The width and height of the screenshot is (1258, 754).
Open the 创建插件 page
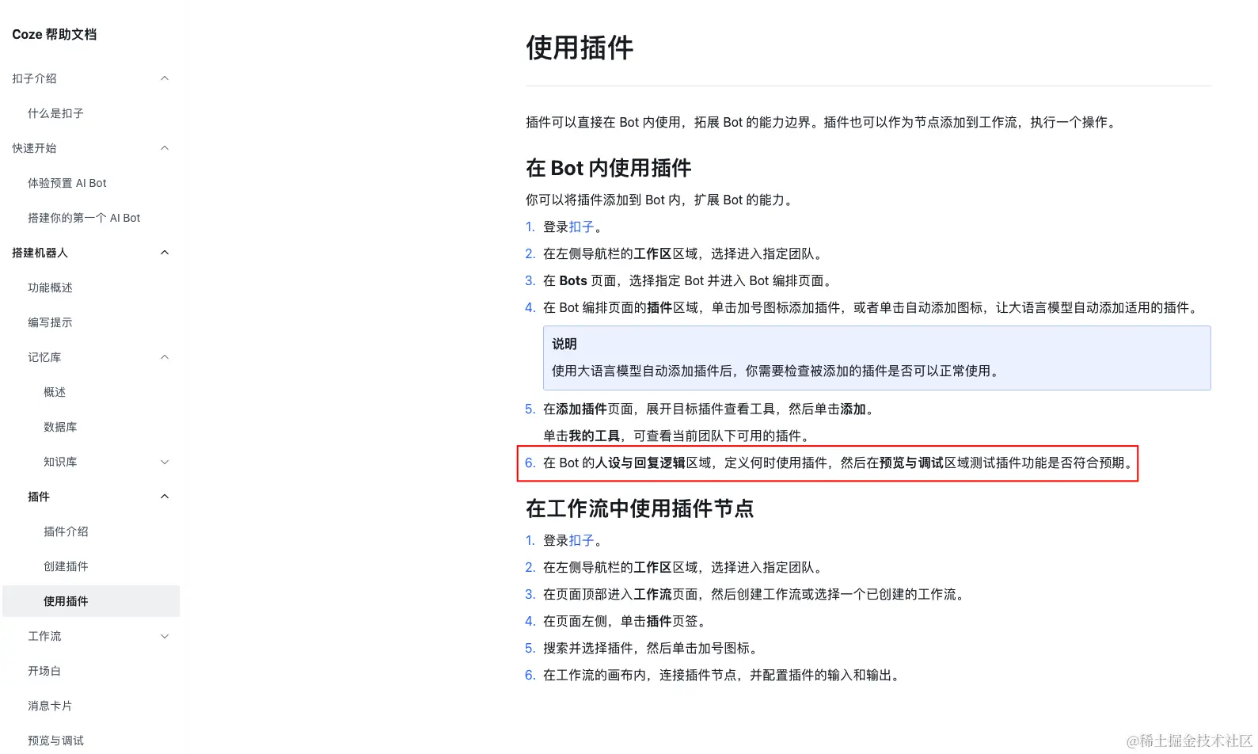tap(66, 566)
